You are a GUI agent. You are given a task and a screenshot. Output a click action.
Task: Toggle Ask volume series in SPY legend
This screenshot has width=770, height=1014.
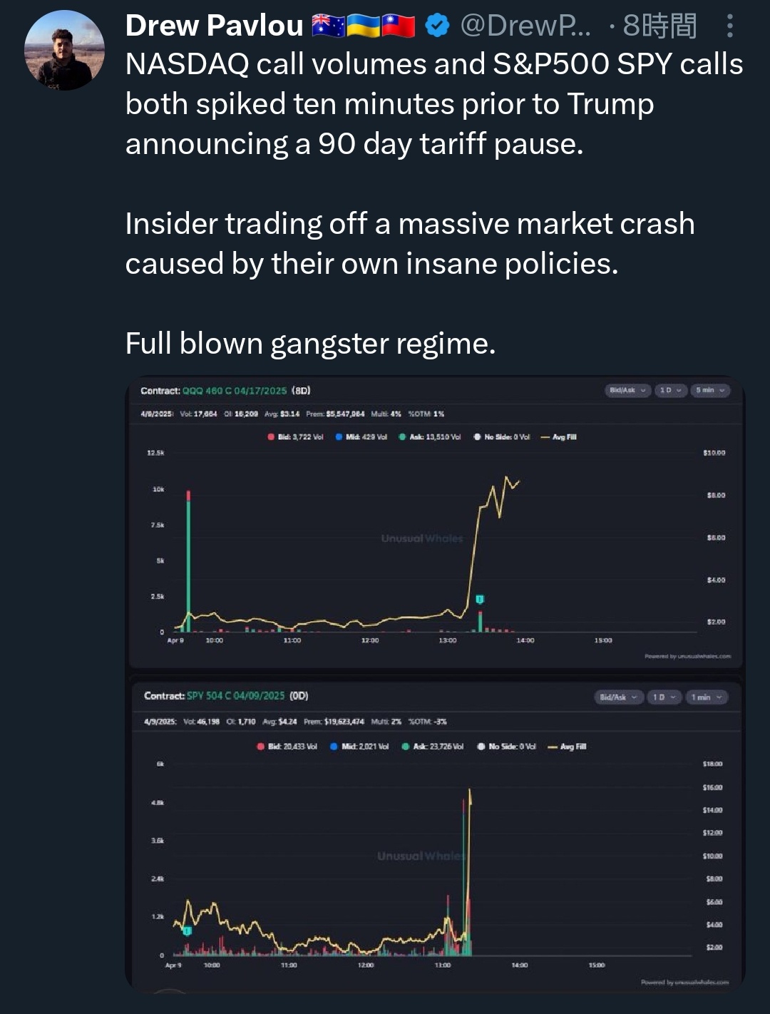[433, 747]
